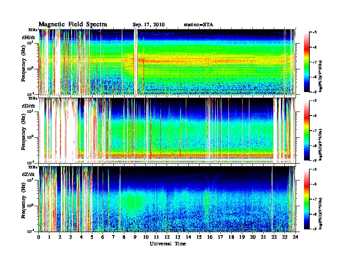Click the "Magnetic Field Spectra" title
The width and height of the screenshot is (352, 272).
pos(72,24)
